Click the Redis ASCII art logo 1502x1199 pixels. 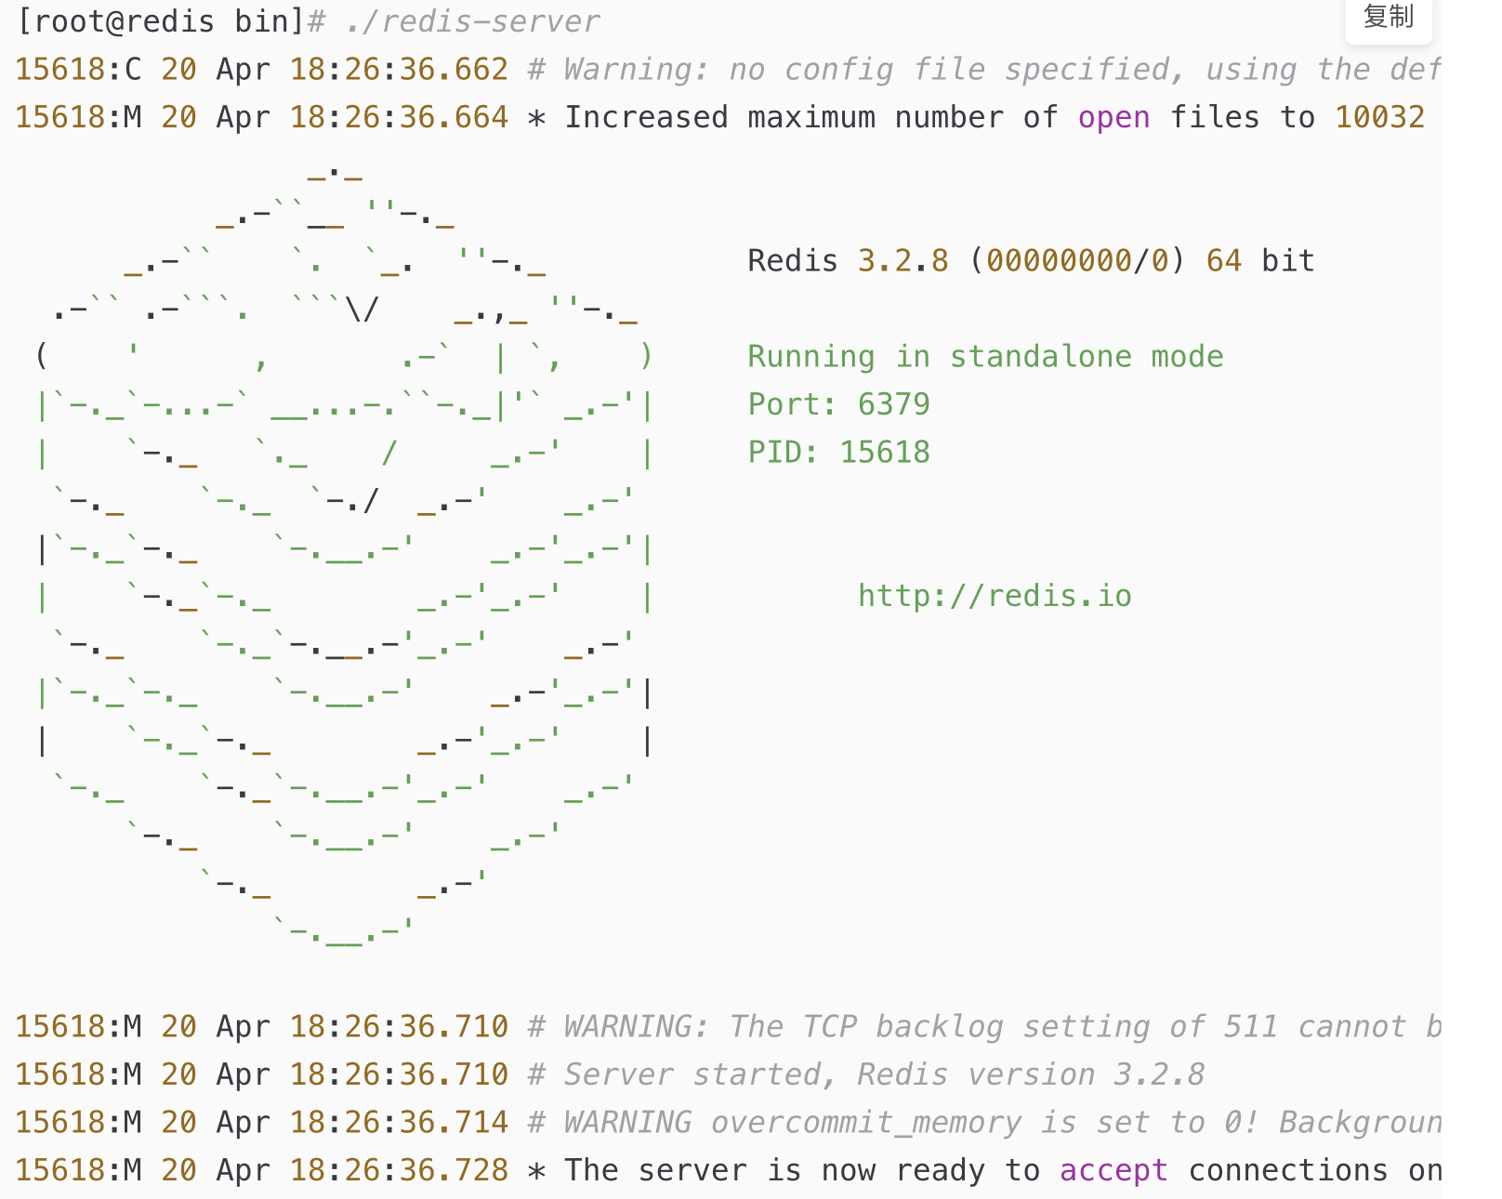click(344, 558)
